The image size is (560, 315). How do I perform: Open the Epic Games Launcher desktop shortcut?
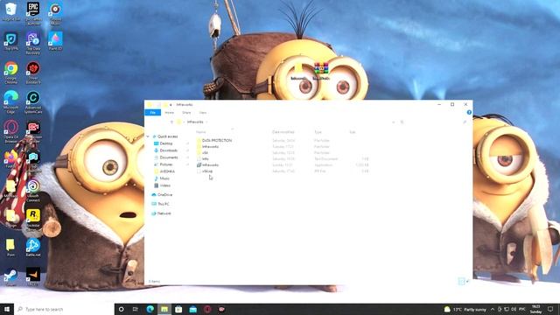(x=33, y=13)
